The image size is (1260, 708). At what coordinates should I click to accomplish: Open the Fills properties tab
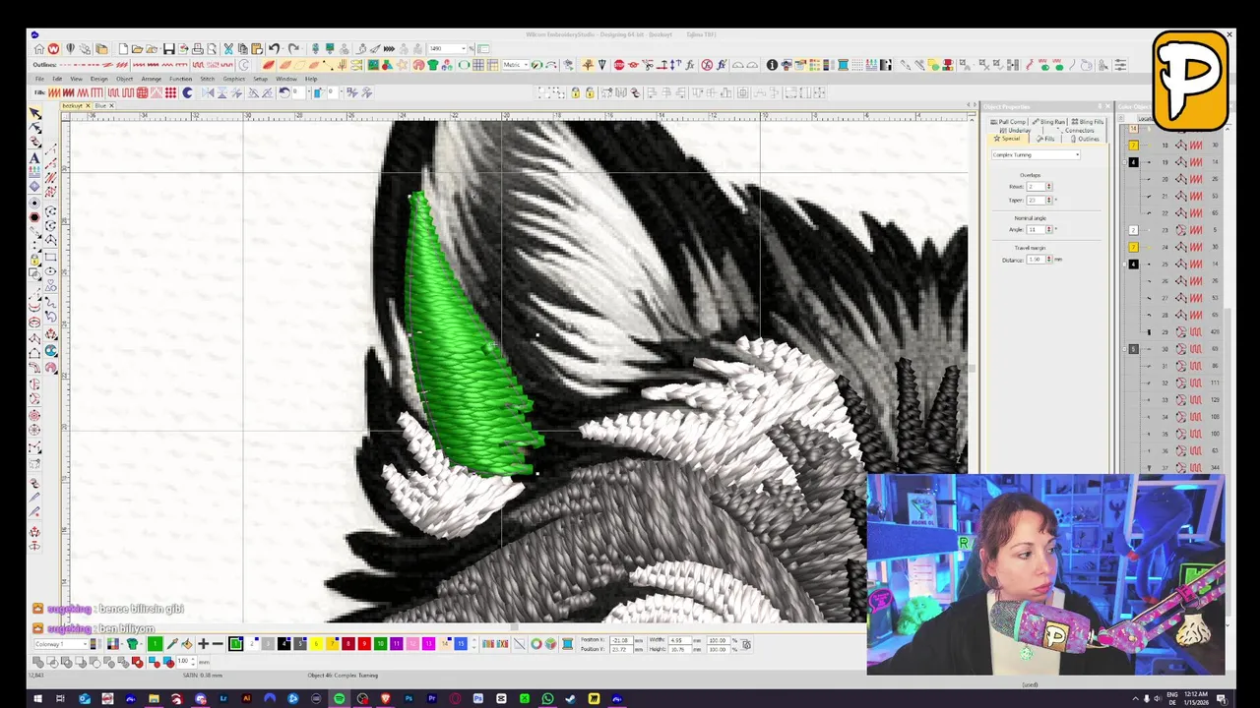1045,139
